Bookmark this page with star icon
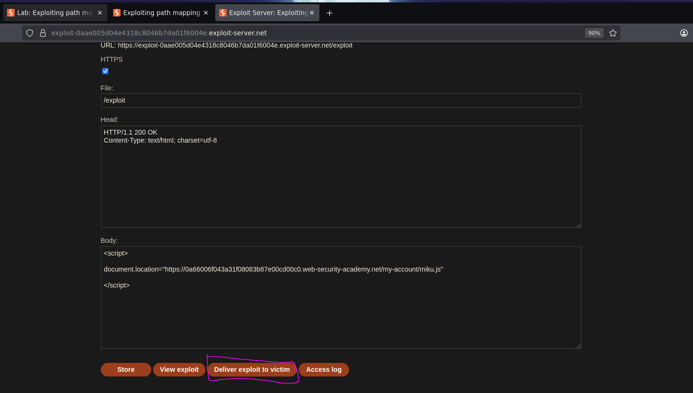The image size is (693, 393). coord(613,33)
